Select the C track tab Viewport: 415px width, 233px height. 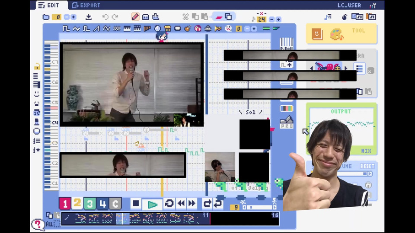coord(115,204)
